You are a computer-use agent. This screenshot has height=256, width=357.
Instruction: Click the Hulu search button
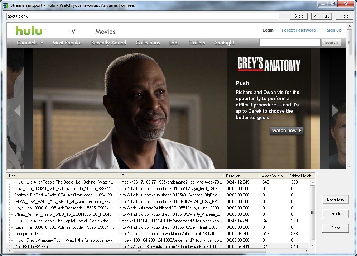pyautogui.click(x=331, y=42)
